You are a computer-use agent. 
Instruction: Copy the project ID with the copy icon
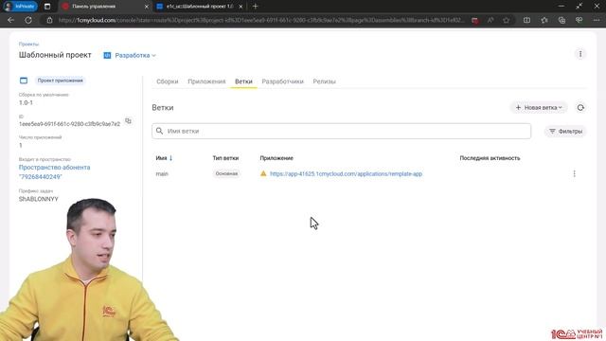pyautogui.click(x=129, y=121)
